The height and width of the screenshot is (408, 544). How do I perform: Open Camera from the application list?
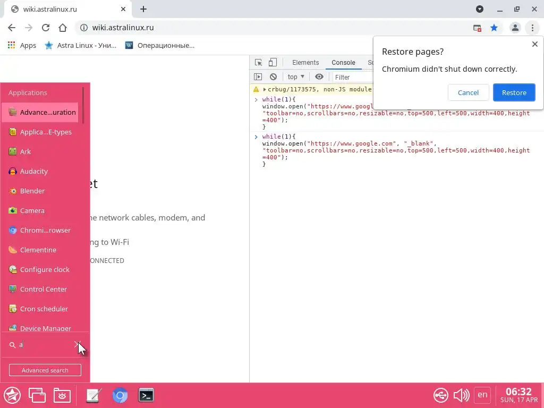click(40, 210)
